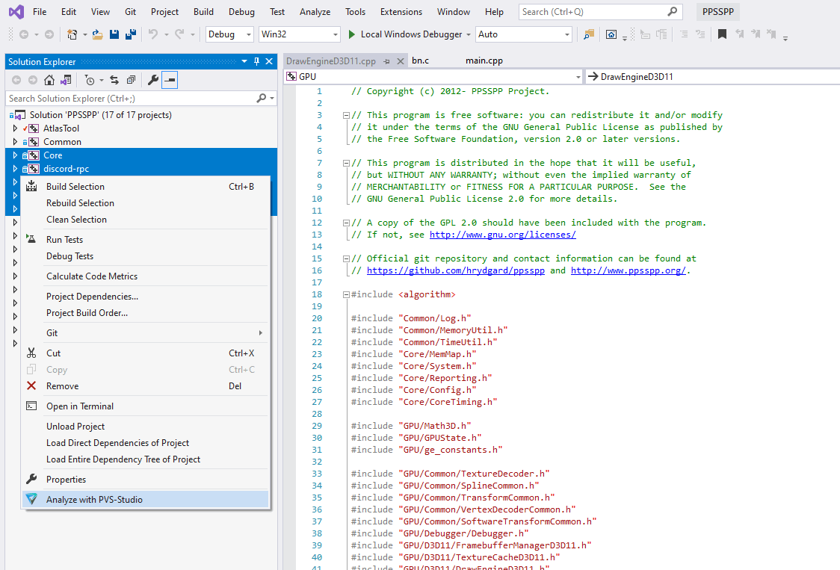
Task: Click the Find in Files icon
Action: pos(589,34)
